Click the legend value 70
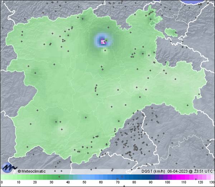Screen dimensions: 215x187 (118, 182)
